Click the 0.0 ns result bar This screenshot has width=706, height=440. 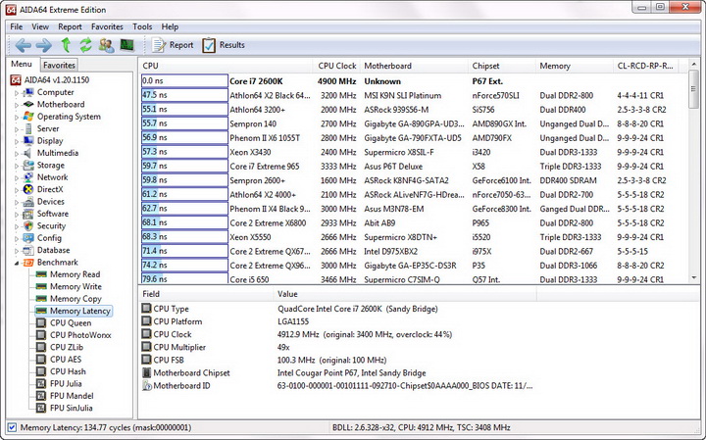[x=184, y=81]
